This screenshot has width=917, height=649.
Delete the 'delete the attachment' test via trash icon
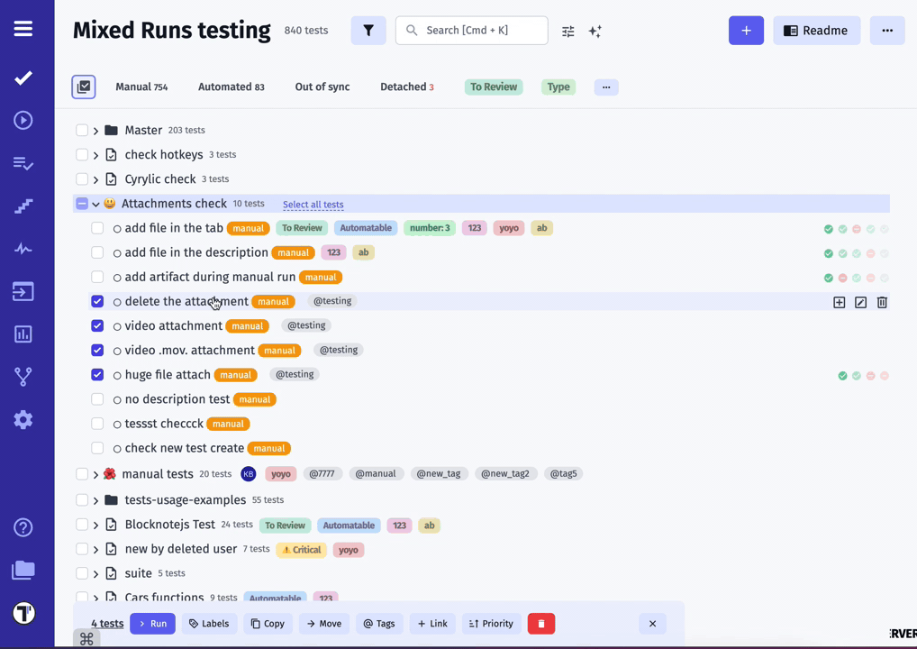[882, 302]
